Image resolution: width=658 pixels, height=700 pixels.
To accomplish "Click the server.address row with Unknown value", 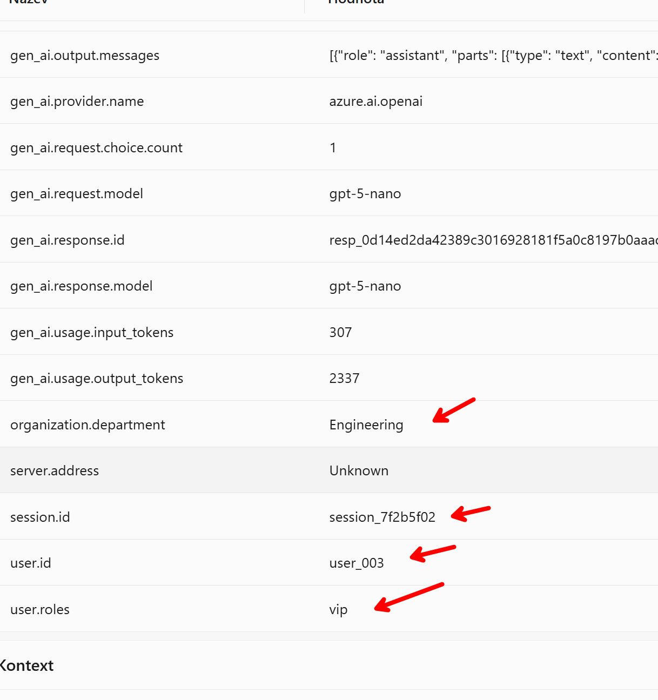I will (328, 471).
